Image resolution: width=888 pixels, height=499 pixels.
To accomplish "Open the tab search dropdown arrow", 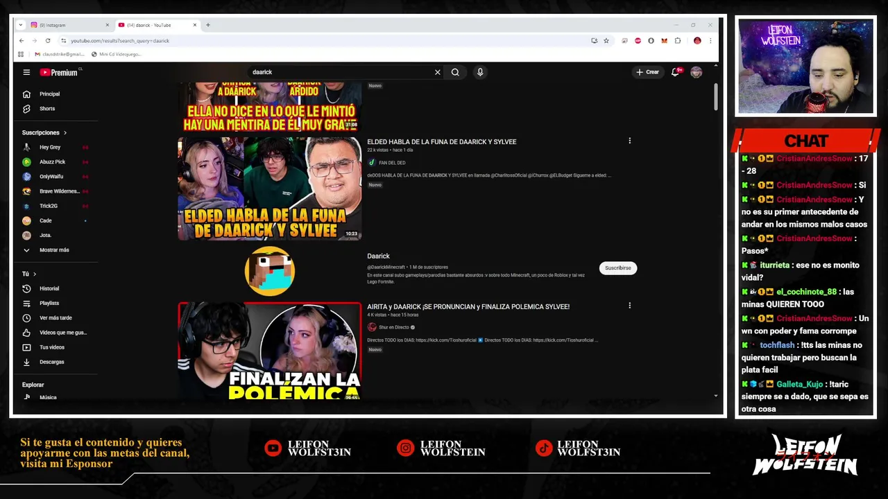I will coord(21,25).
